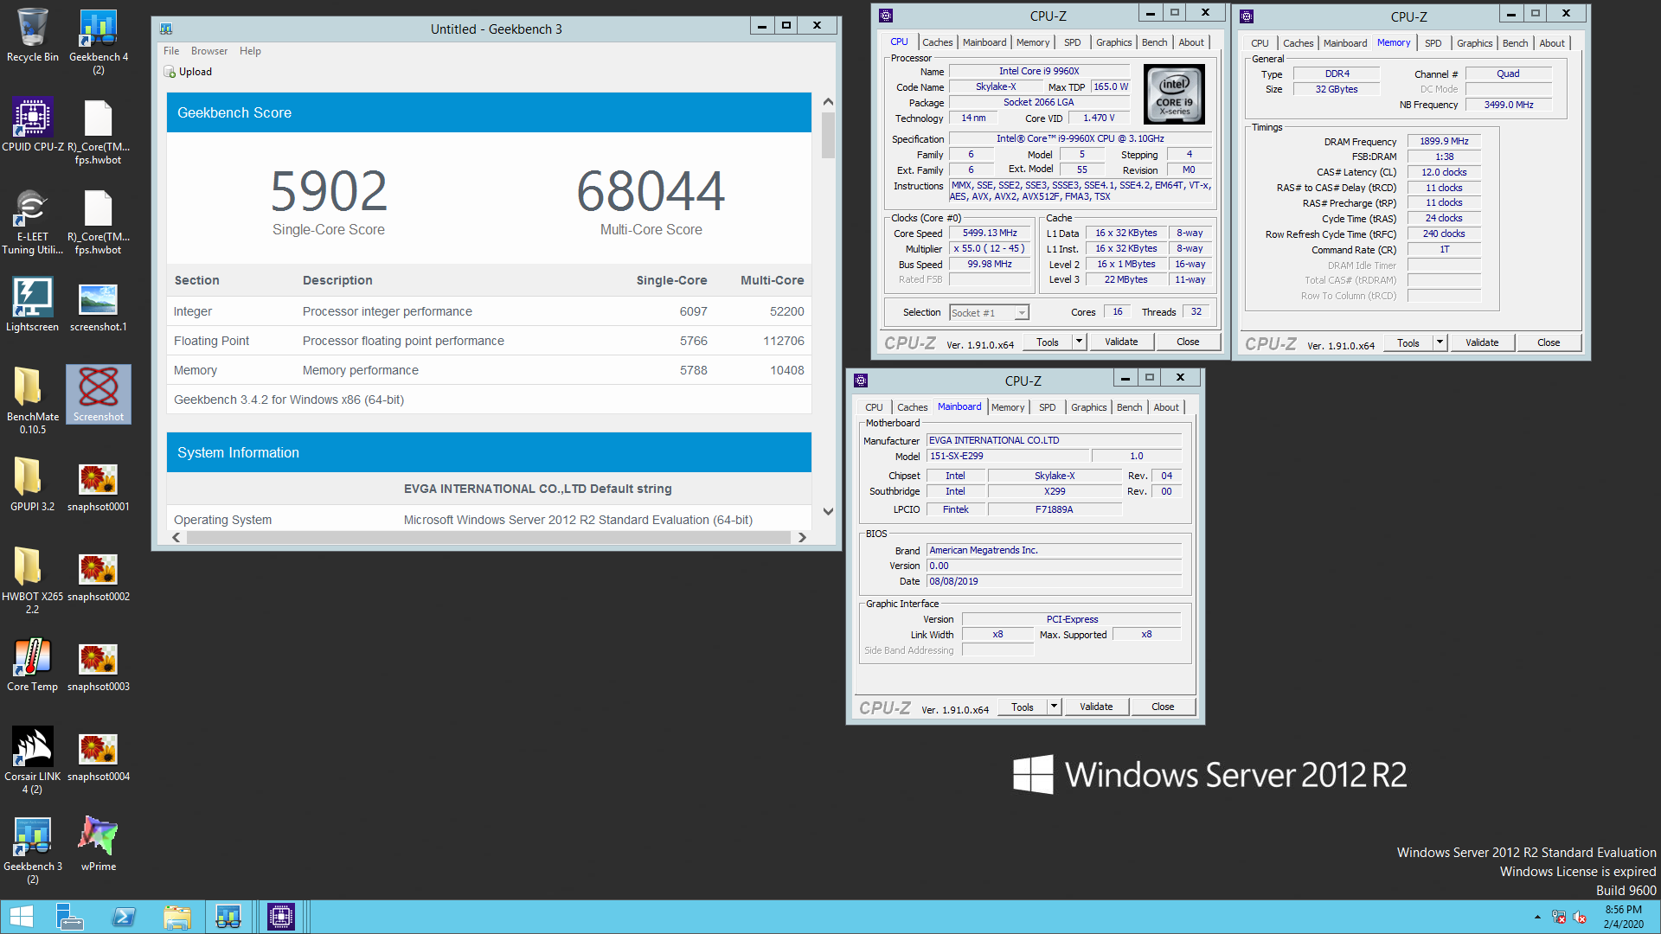Viewport: 1661px width, 934px height.
Task: Click Geekbench scroll up arrow
Action: (828, 101)
